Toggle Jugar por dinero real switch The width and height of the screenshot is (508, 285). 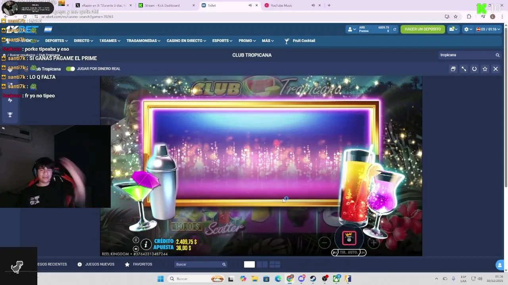(x=70, y=69)
